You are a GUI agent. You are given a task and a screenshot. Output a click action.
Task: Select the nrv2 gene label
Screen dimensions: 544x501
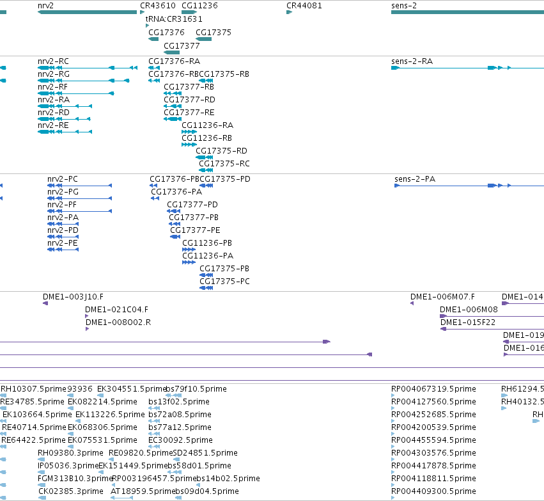pos(45,6)
